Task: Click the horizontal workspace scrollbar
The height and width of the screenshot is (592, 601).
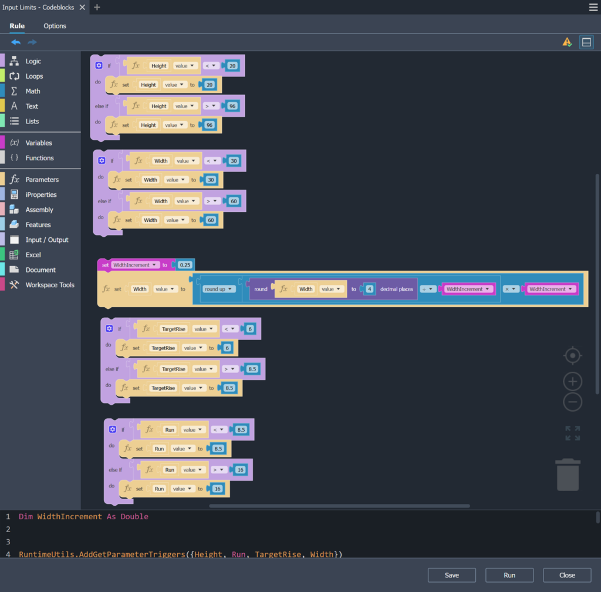Action: click(339, 506)
